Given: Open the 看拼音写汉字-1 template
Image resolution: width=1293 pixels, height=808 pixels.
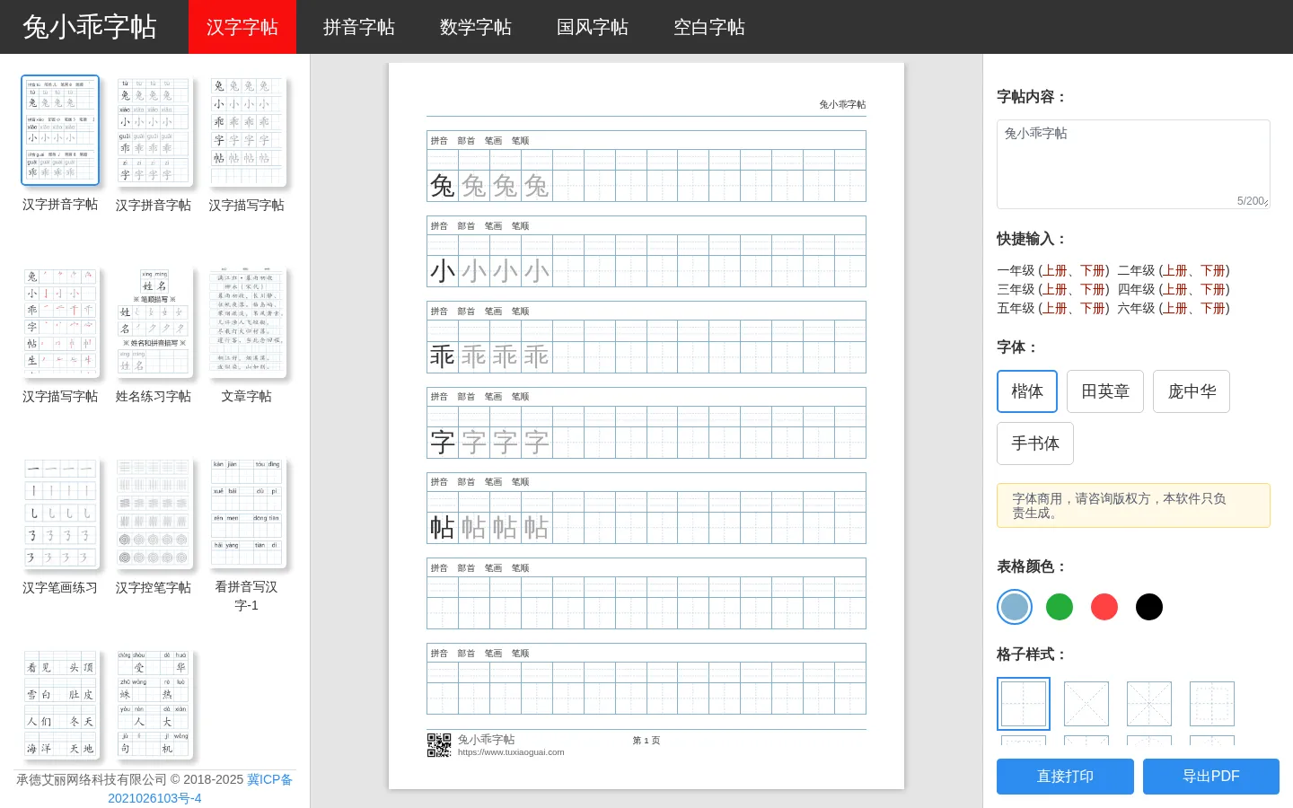Looking at the screenshot, I should [247, 536].
